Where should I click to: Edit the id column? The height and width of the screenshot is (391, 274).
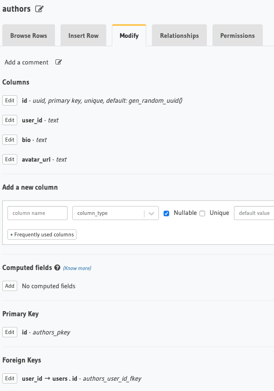[10, 100]
